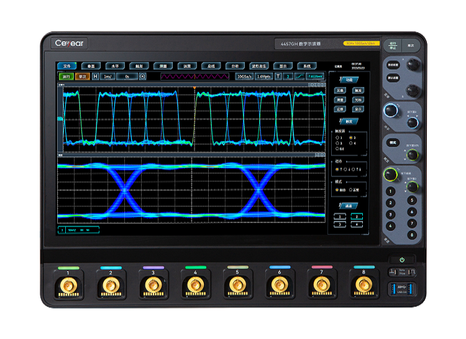Select trigger source 4 radio button
Viewport: 466px width, 339px height.
click(351, 143)
